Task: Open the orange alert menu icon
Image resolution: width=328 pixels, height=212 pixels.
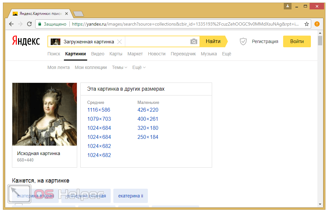Action: (317, 24)
